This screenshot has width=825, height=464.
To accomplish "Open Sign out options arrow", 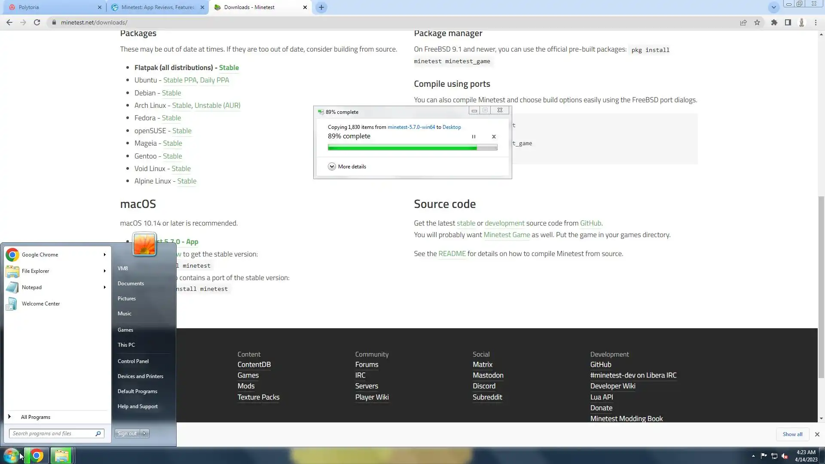I will click(145, 433).
